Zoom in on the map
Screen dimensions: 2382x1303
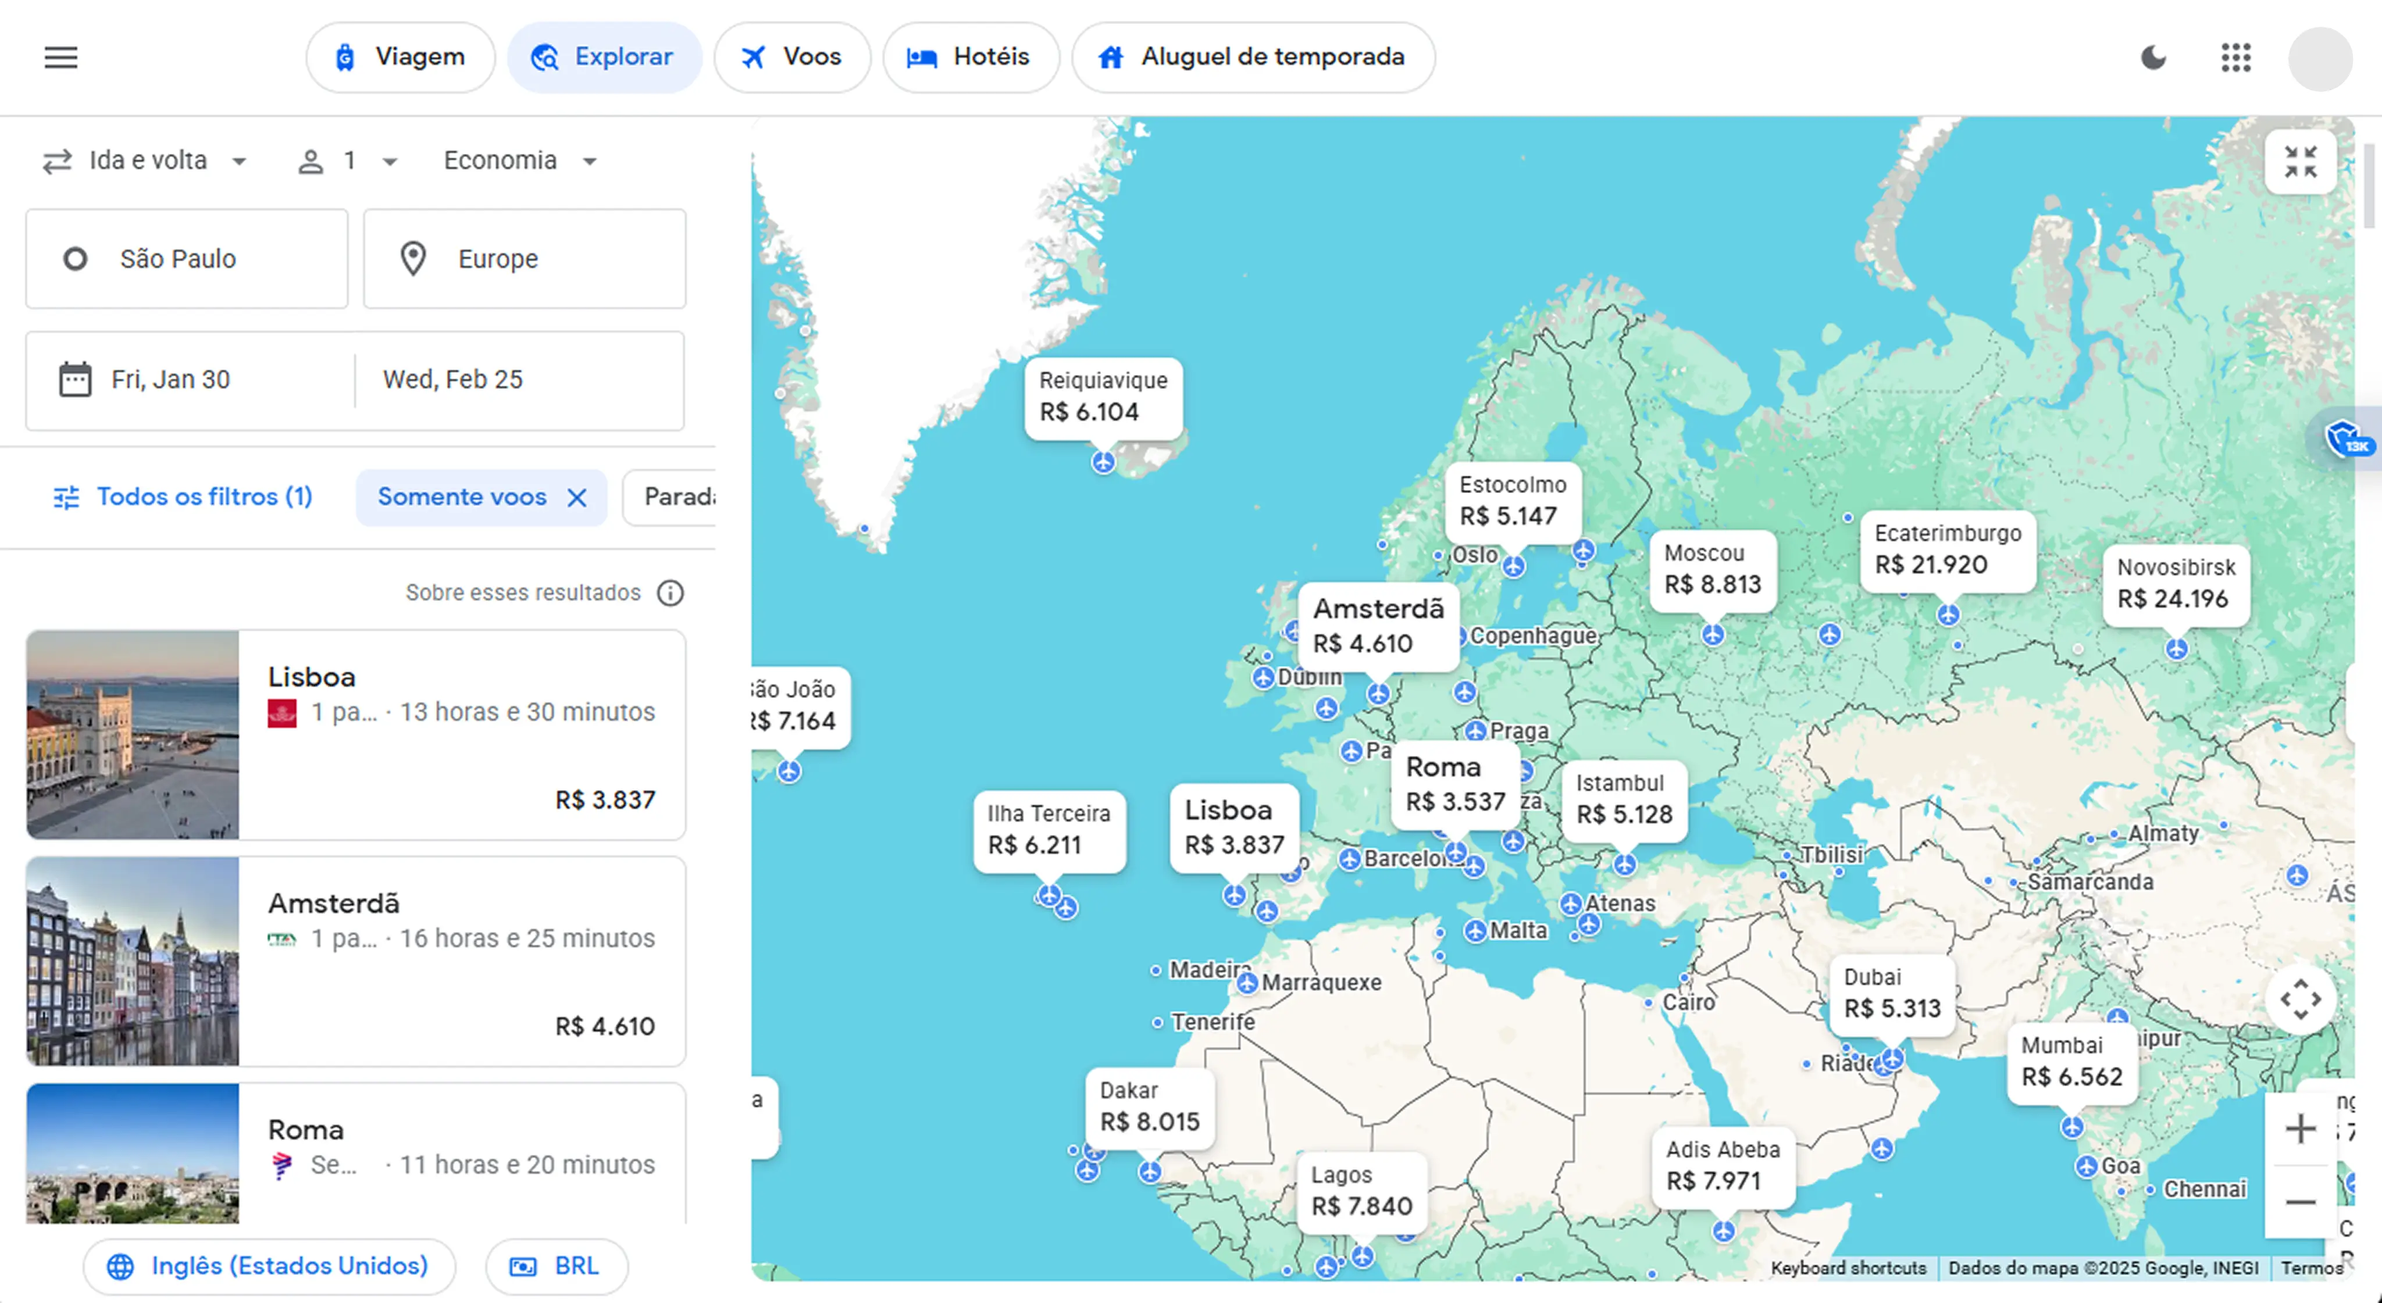coord(2299,1128)
